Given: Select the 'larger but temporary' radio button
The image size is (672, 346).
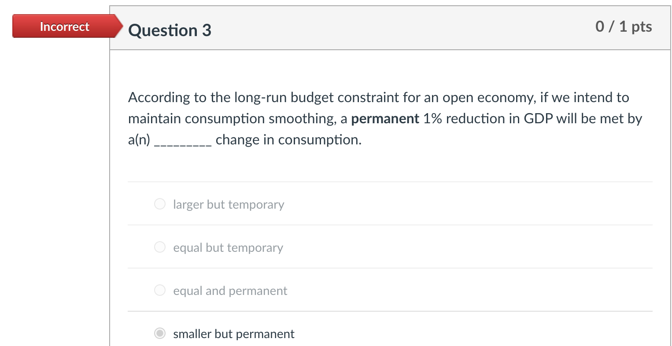Looking at the screenshot, I should pyautogui.click(x=159, y=204).
